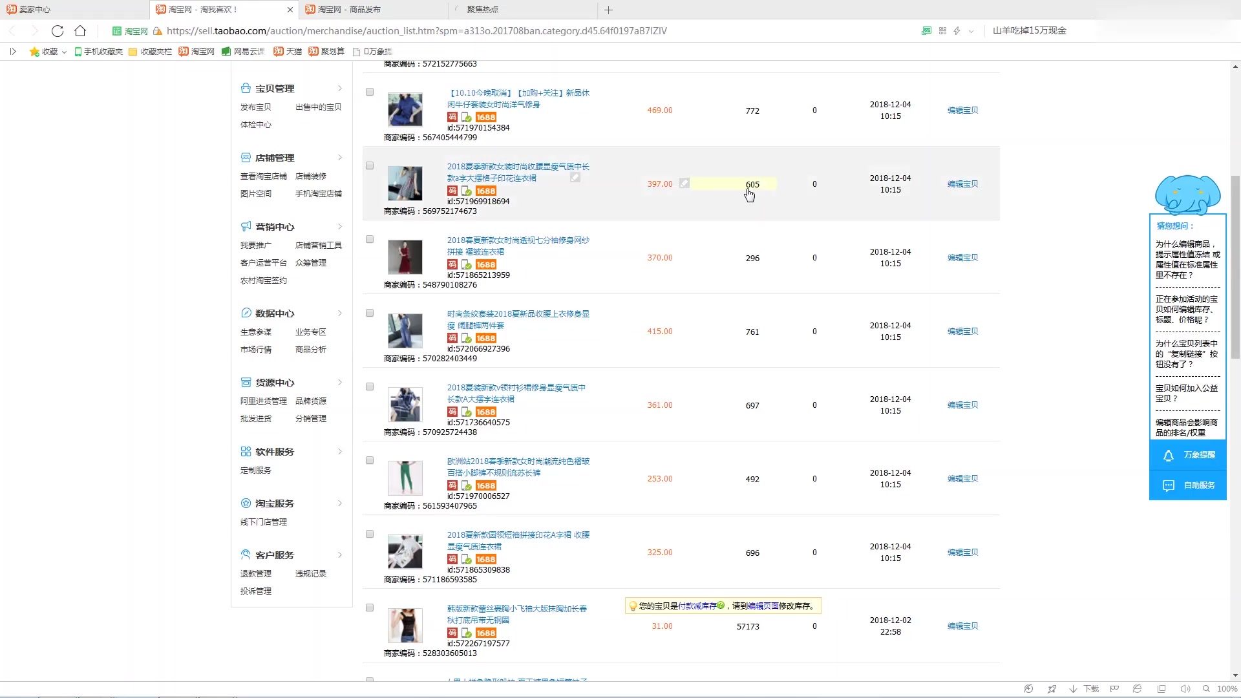
Task: Click 码 icon on item id 572066927396
Action: (x=452, y=338)
